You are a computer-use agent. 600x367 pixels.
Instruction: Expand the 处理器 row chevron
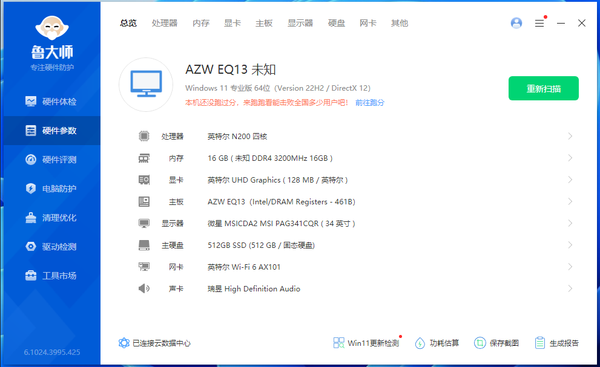tap(570, 136)
